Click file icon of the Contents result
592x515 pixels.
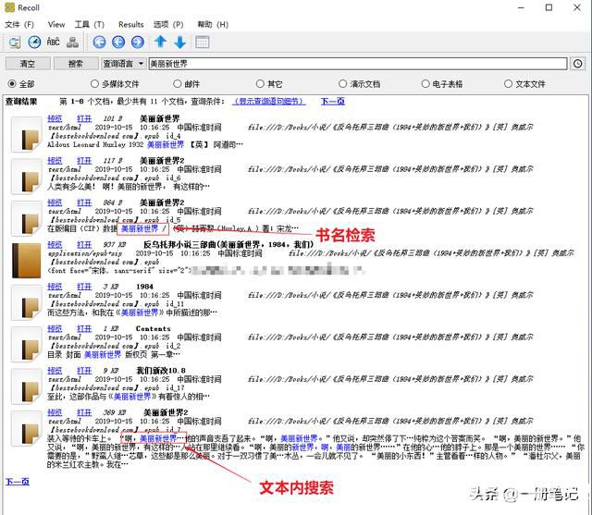(27, 344)
